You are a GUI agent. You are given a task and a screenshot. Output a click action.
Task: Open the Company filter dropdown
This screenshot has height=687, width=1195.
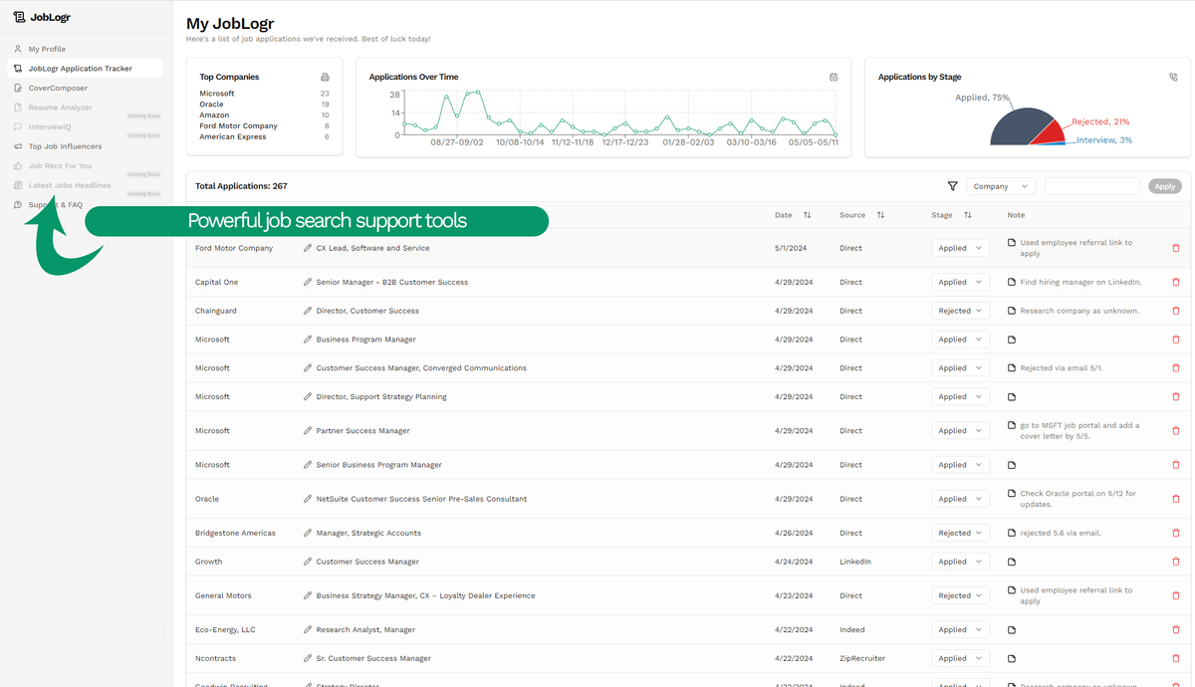click(x=1001, y=185)
